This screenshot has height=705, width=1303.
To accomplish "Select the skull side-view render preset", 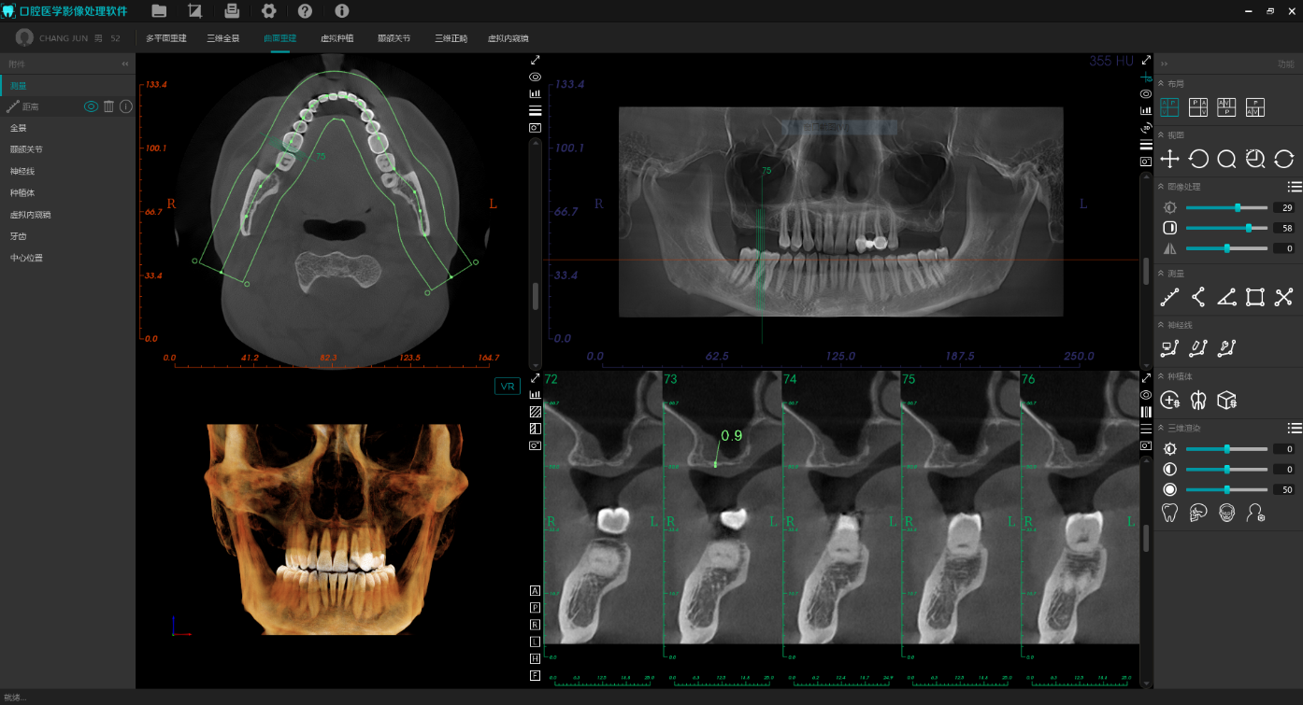I will click(x=1198, y=512).
